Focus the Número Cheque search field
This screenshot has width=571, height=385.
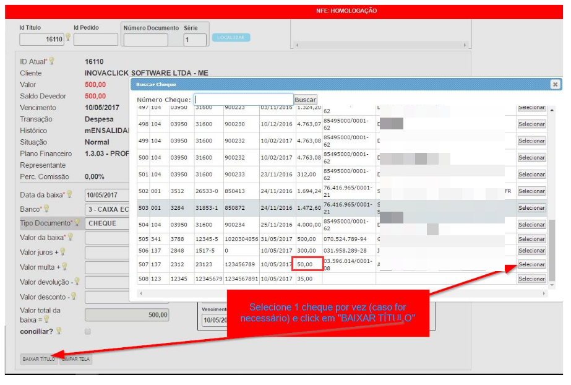coord(243,100)
